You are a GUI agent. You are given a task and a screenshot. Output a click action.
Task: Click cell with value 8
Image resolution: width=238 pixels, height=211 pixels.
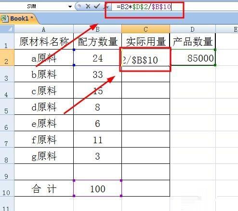[x=97, y=107]
